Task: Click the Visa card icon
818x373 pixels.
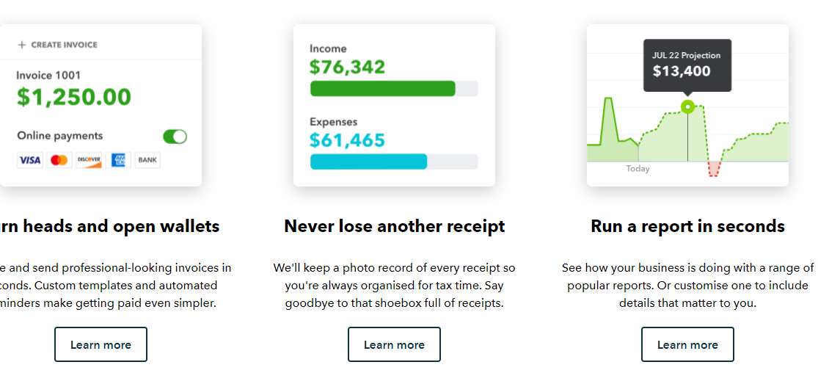Action: [x=30, y=160]
